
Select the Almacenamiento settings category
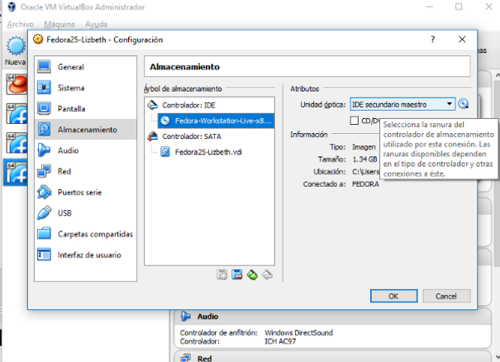pos(85,130)
